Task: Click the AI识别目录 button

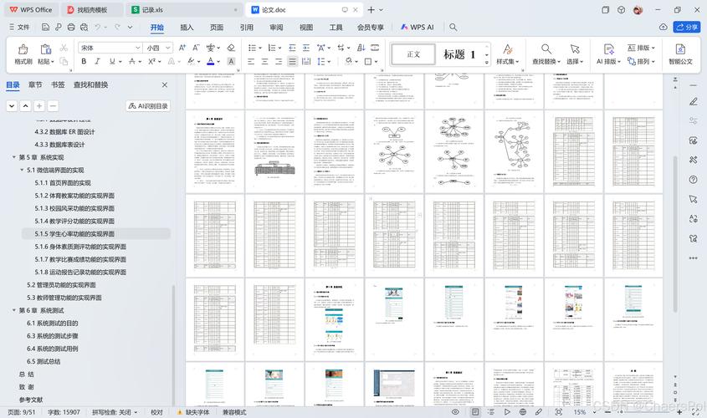Action: coord(148,106)
